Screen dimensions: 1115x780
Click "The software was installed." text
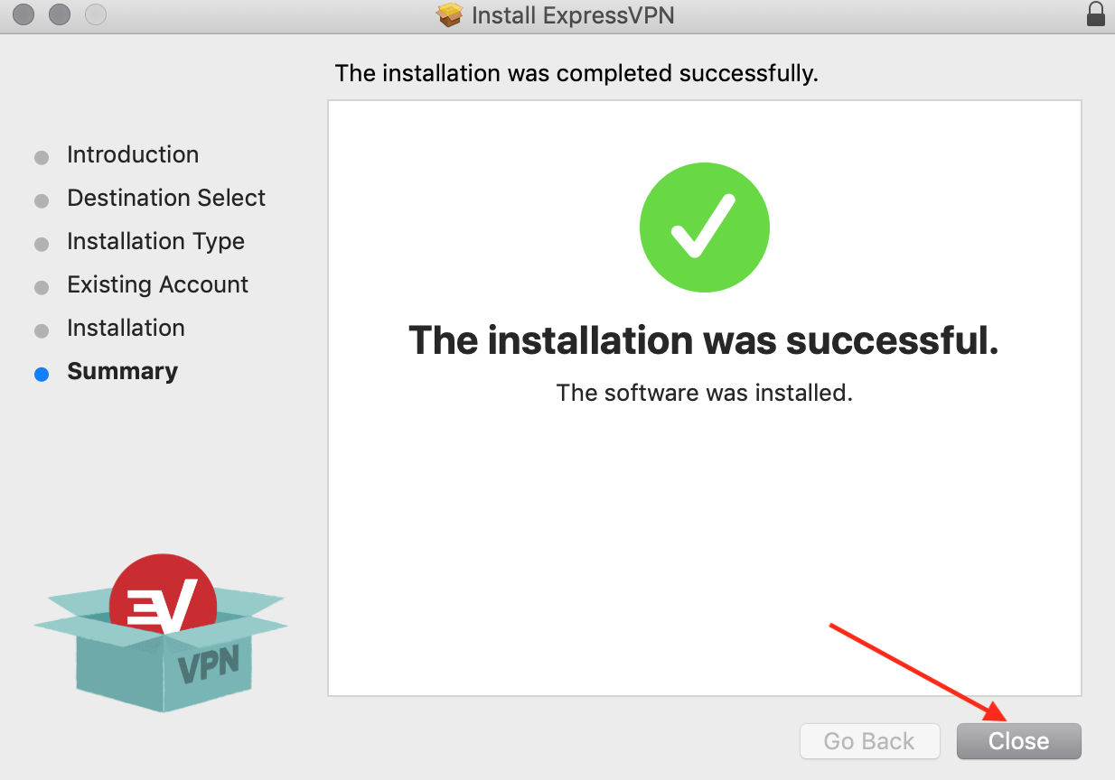tap(704, 393)
